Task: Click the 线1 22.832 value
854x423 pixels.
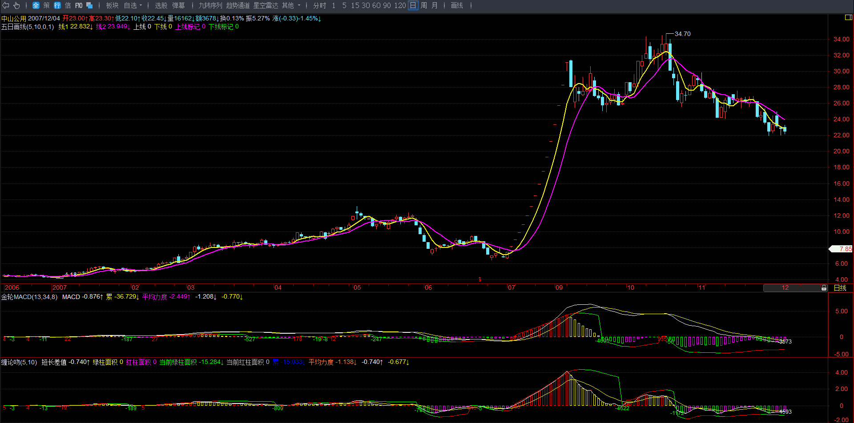Action: pos(76,27)
